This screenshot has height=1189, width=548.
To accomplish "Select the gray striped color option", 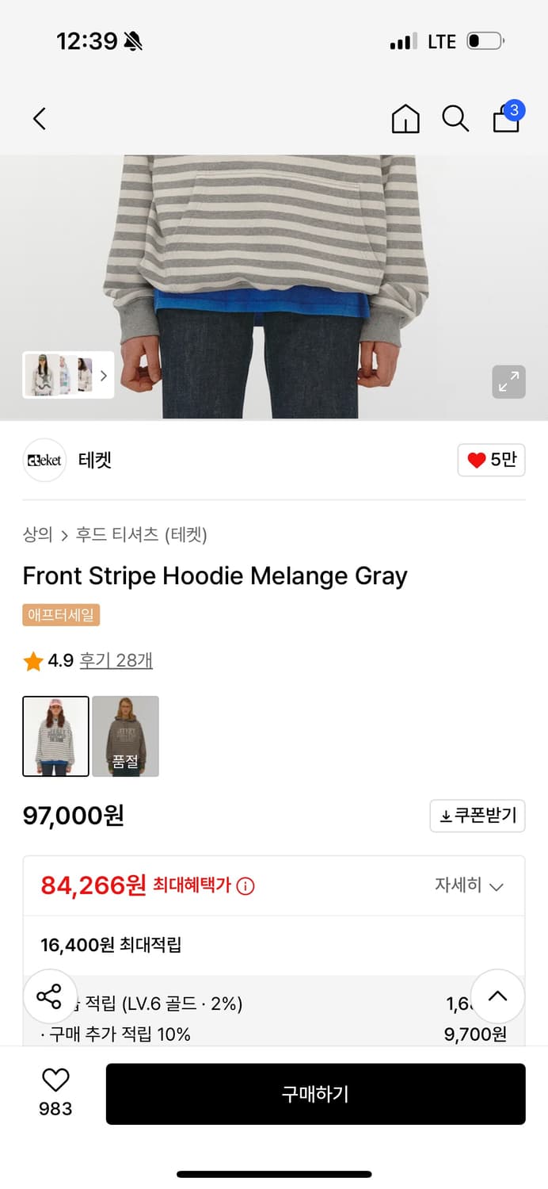I will (55, 736).
